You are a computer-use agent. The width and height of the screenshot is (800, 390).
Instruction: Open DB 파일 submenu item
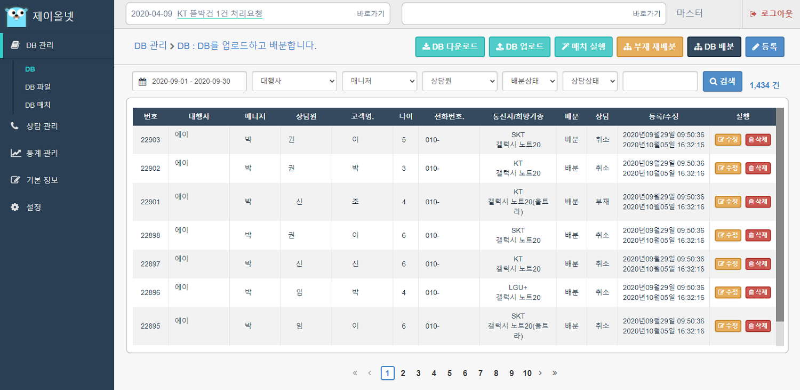click(38, 87)
